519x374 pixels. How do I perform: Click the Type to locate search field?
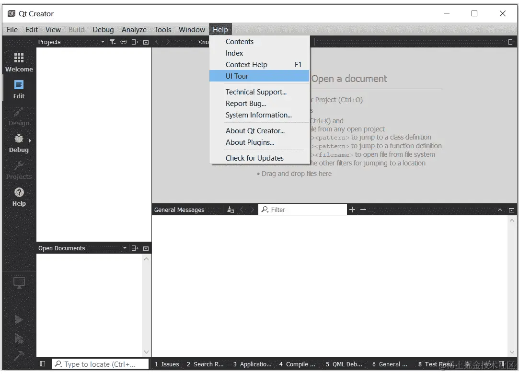pos(100,364)
